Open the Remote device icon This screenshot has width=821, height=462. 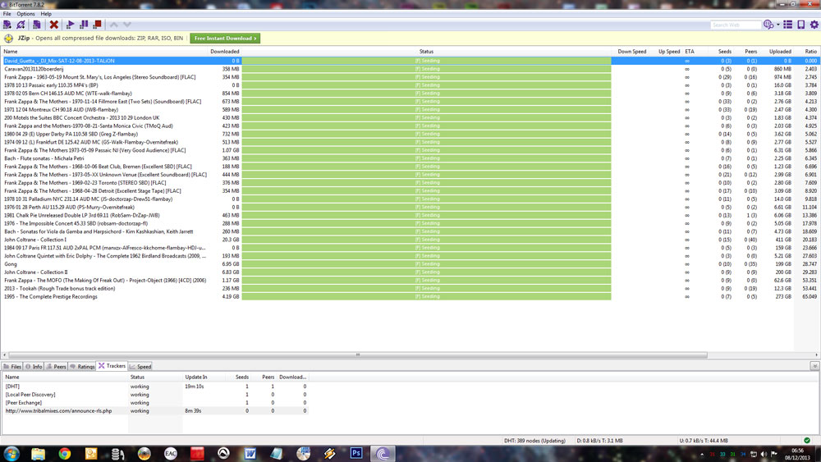point(801,25)
